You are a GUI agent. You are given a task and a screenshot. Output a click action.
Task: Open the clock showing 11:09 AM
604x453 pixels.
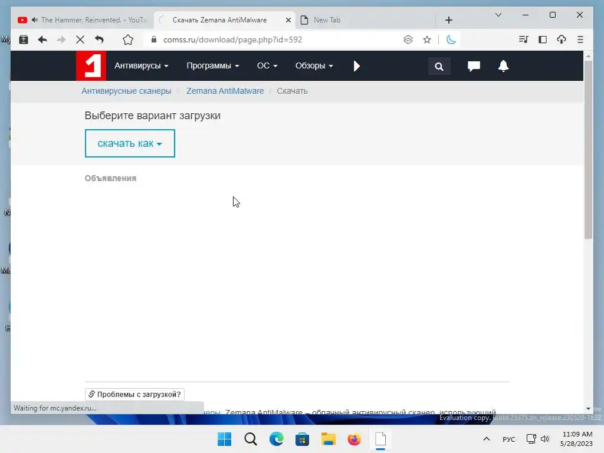(576, 439)
